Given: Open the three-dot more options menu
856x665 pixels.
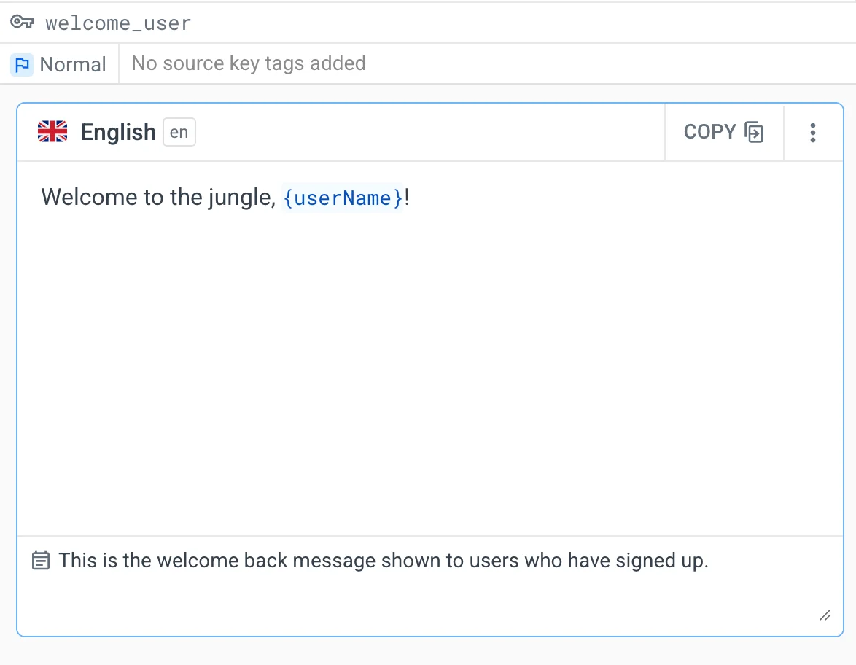Looking at the screenshot, I should [812, 133].
